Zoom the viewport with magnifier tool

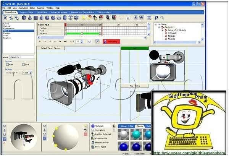[149, 18]
